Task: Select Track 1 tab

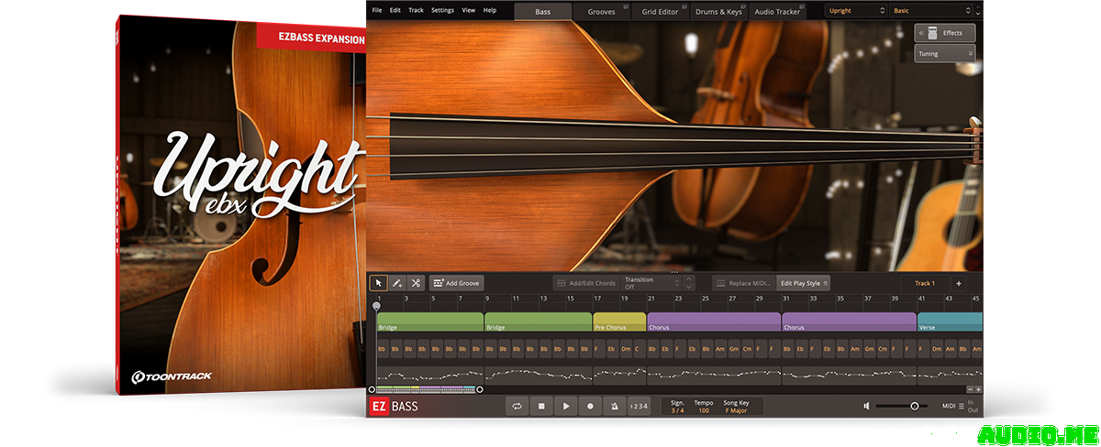Action: pyautogui.click(x=925, y=283)
